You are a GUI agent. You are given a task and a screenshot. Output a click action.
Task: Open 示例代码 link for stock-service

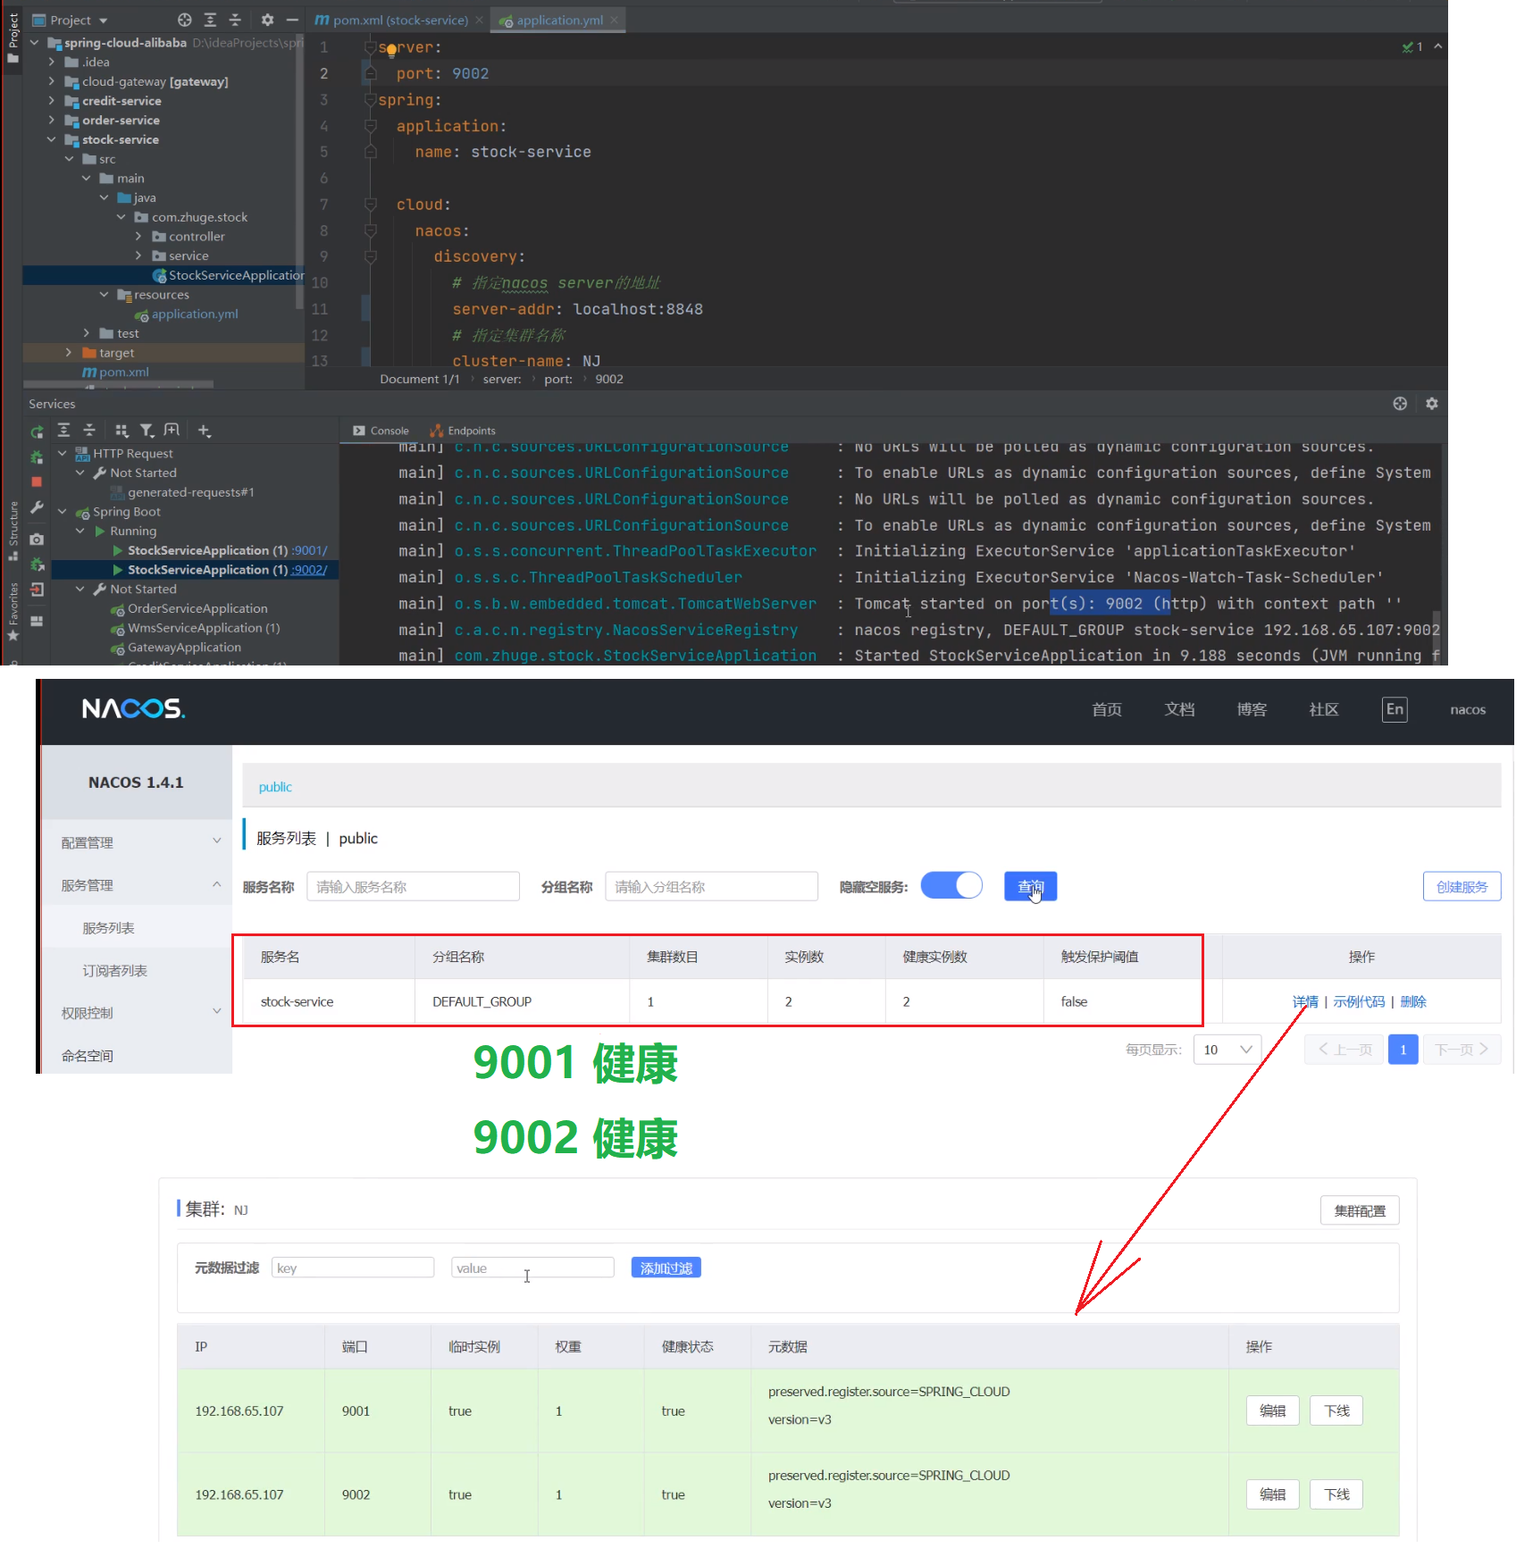[x=1359, y=1001]
